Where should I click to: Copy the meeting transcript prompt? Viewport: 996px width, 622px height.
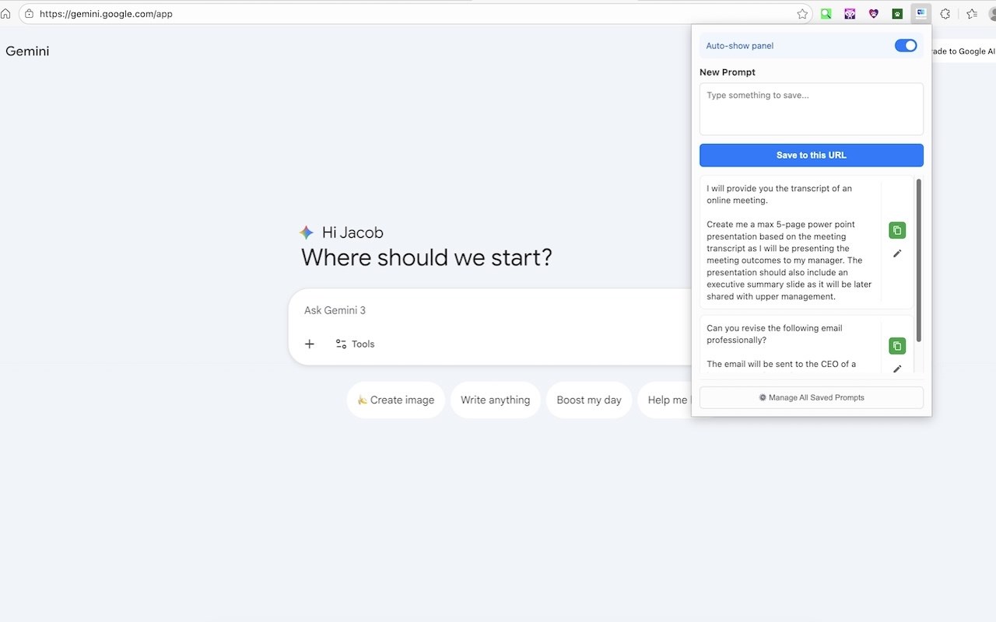[897, 230]
